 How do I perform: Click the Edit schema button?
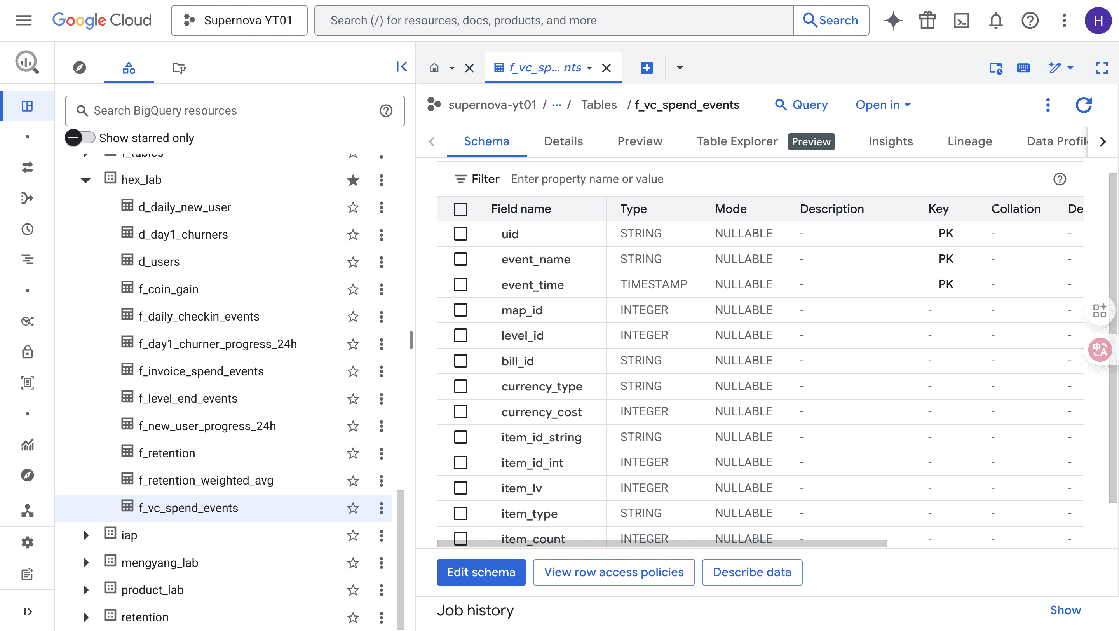[481, 572]
